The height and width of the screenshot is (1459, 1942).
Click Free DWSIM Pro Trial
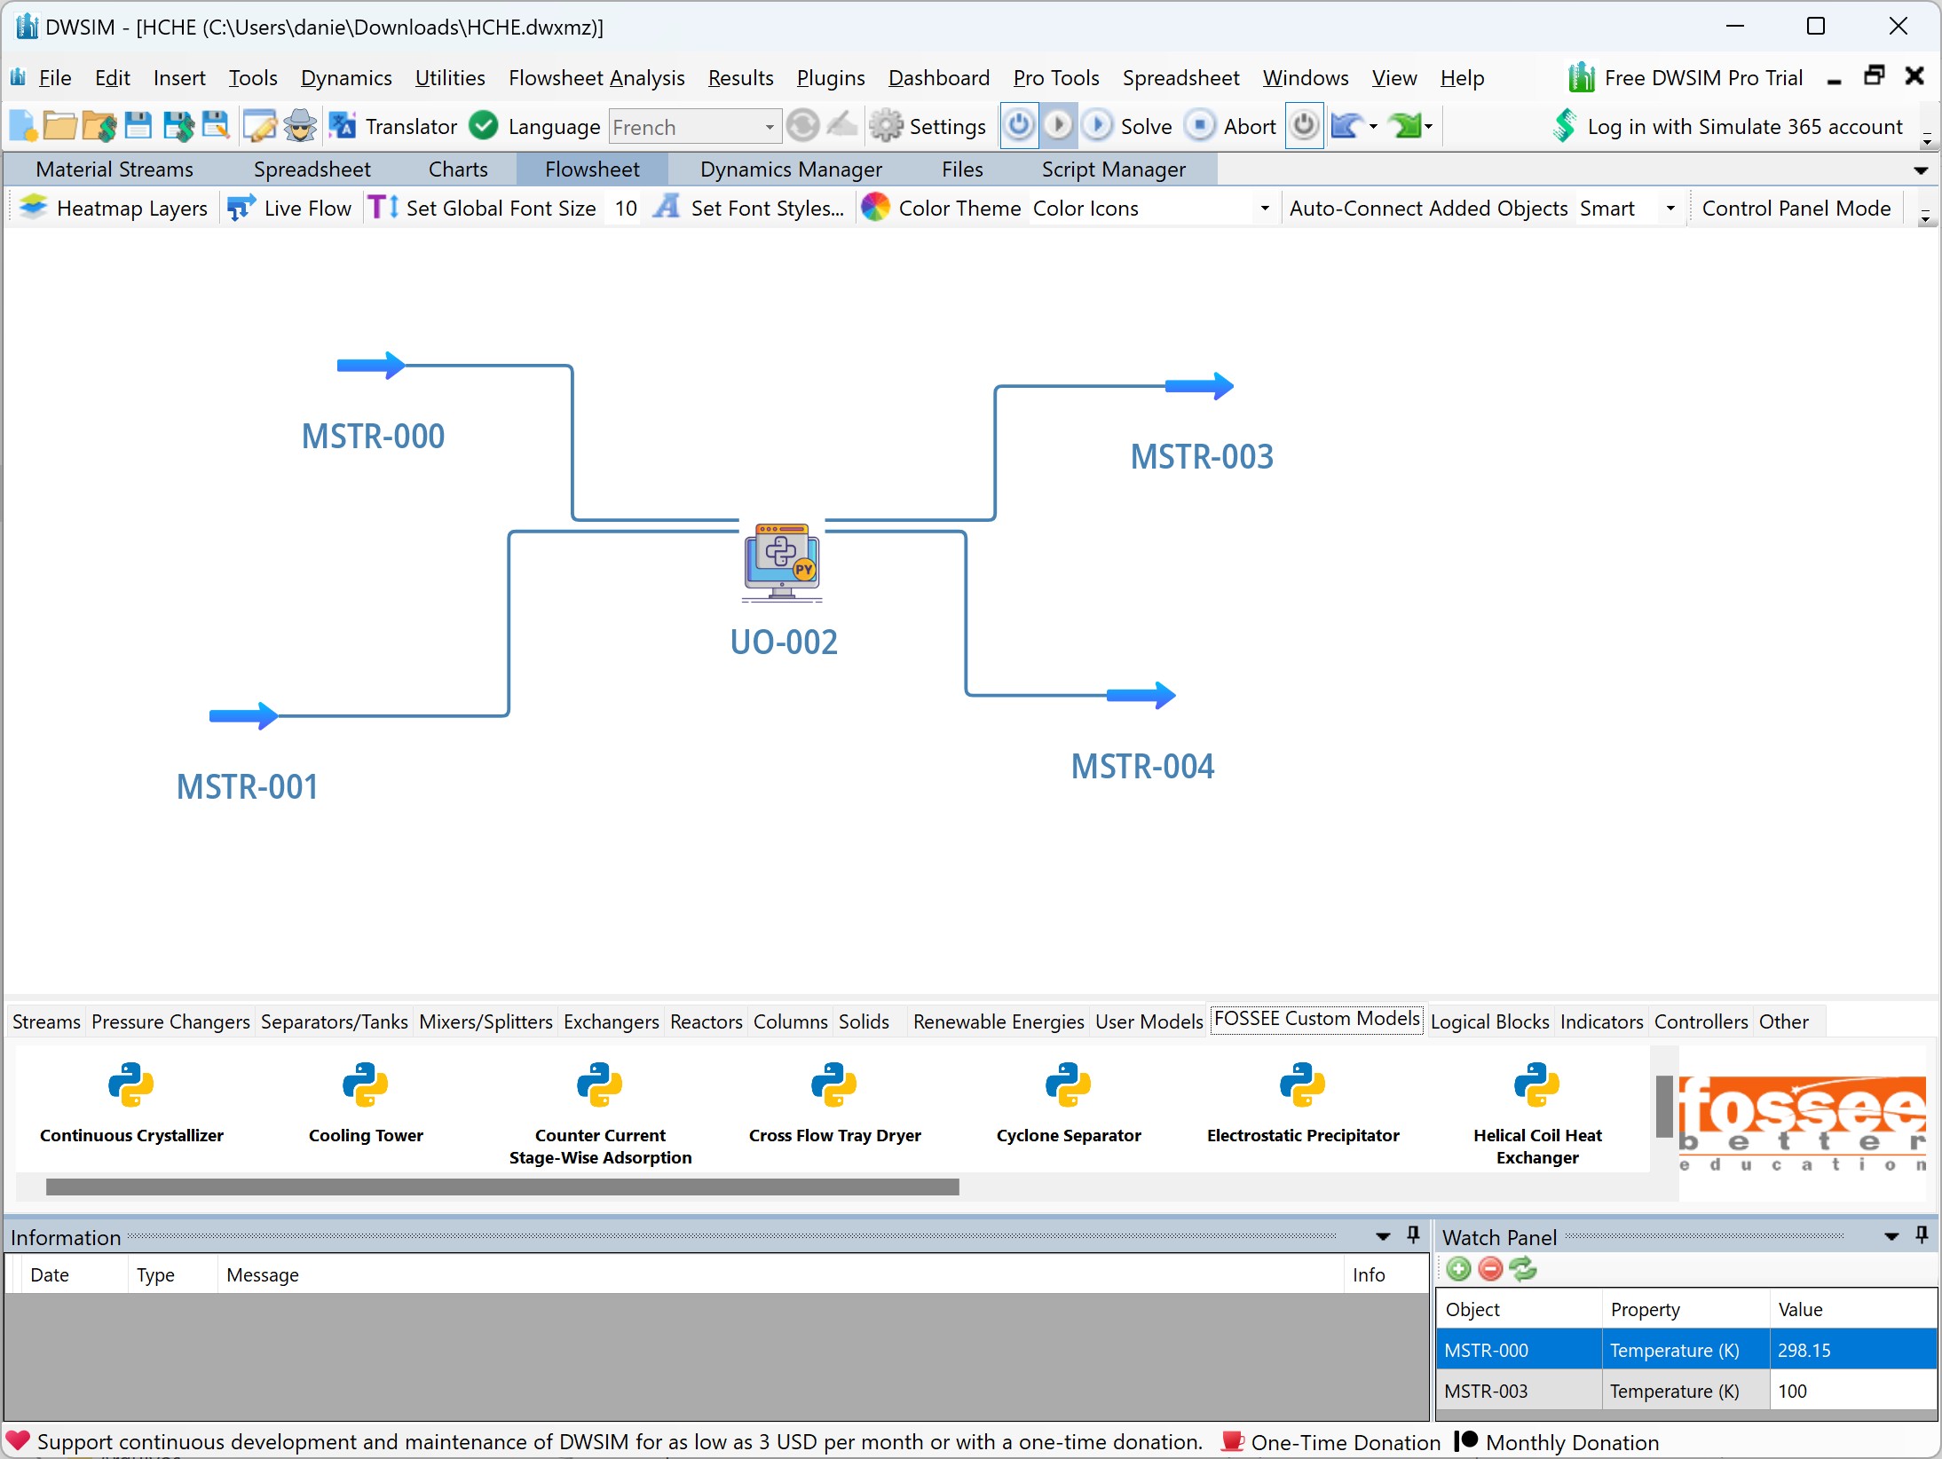click(1685, 78)
